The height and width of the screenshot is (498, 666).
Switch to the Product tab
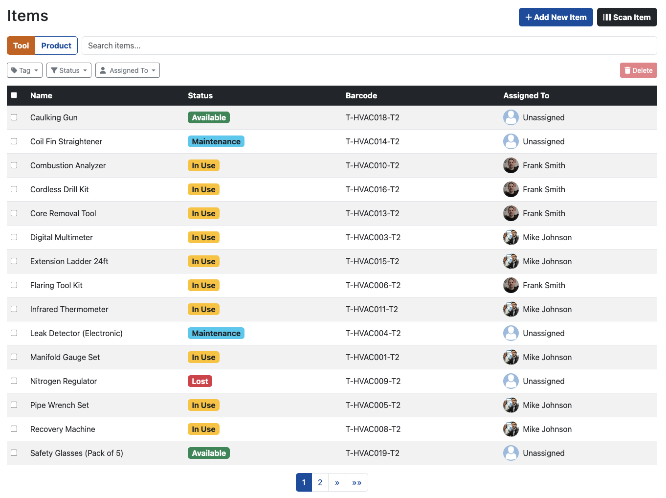pyautogui.click(x=56, y=45)
